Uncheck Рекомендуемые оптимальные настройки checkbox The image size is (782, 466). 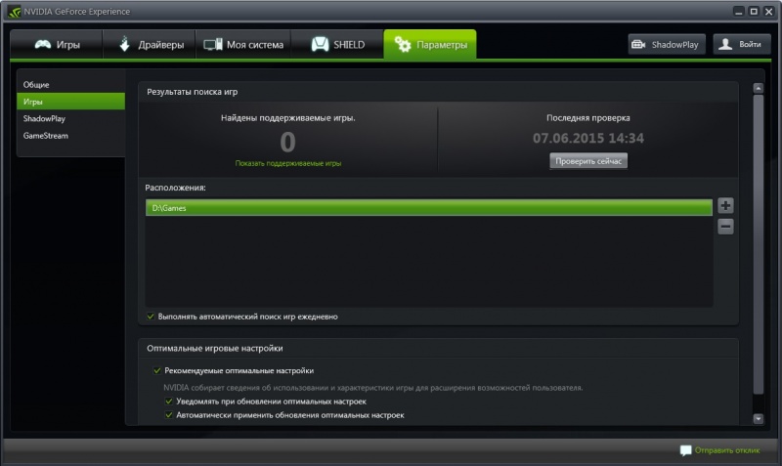coord(157,370)
